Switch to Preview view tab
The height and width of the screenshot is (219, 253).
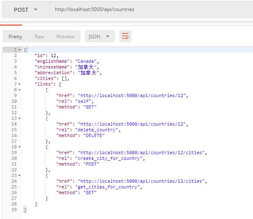(66, 37)
